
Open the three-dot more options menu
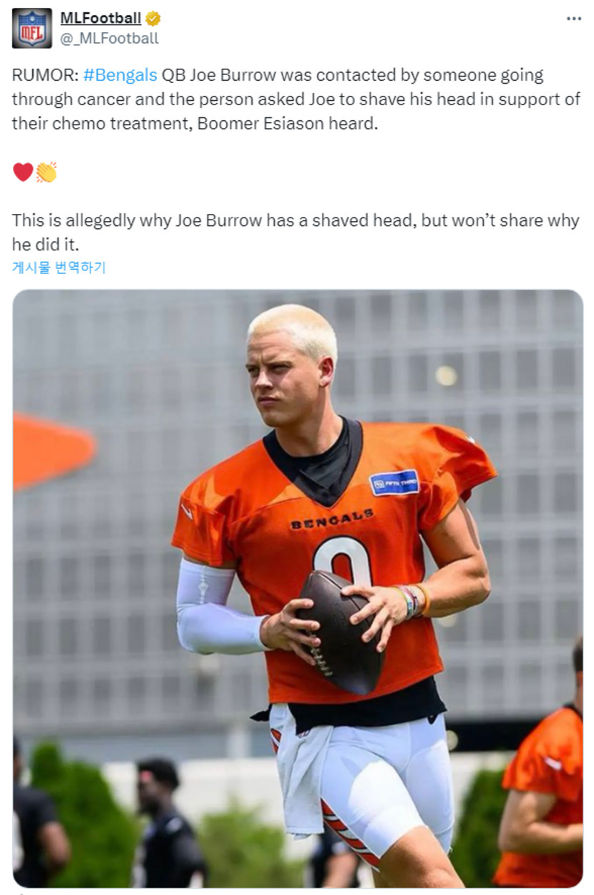pyautogui.click(x=574, y=19)
